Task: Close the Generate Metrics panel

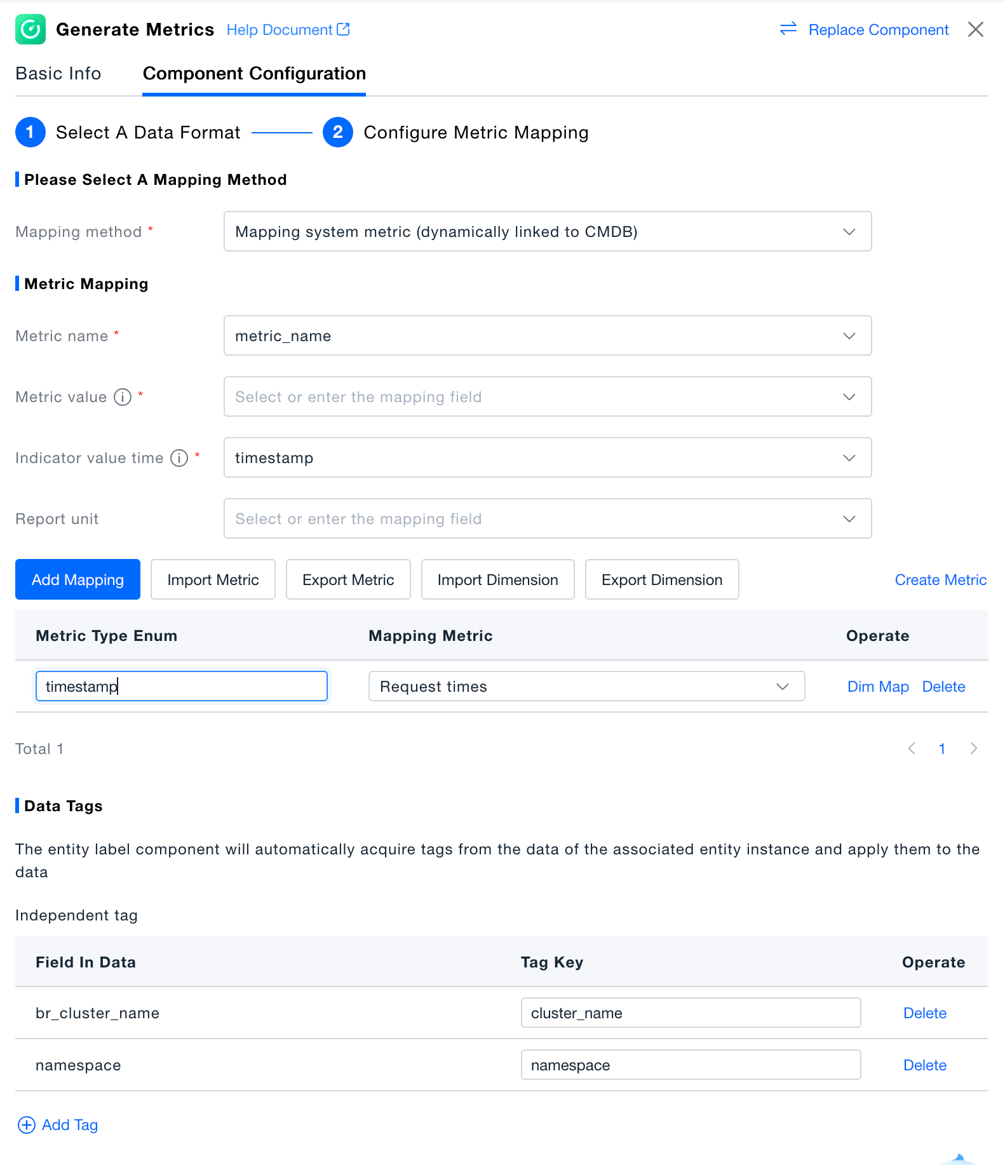Action: pyautogui.click(x=975, y=29)
